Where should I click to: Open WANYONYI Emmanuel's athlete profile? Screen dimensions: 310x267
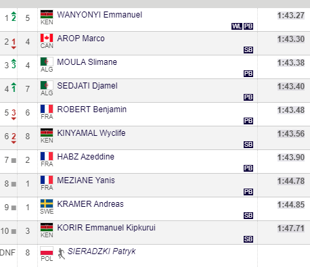[99, 15]
